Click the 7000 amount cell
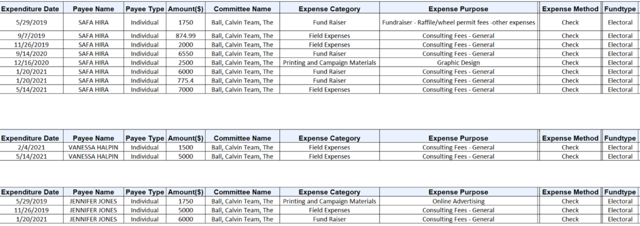This screenshot has width=640, height=226. click(186, 90)
